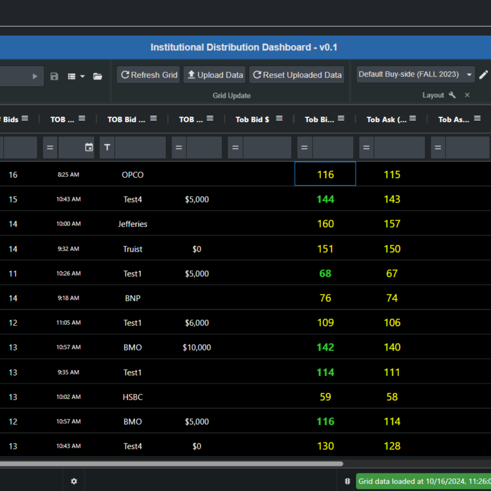Open Tob As... column menu icon
Screen dimensions: 491x491
coord(477,119)
